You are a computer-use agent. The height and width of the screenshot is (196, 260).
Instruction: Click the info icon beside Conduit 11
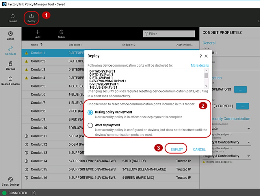tap(26, 136)
